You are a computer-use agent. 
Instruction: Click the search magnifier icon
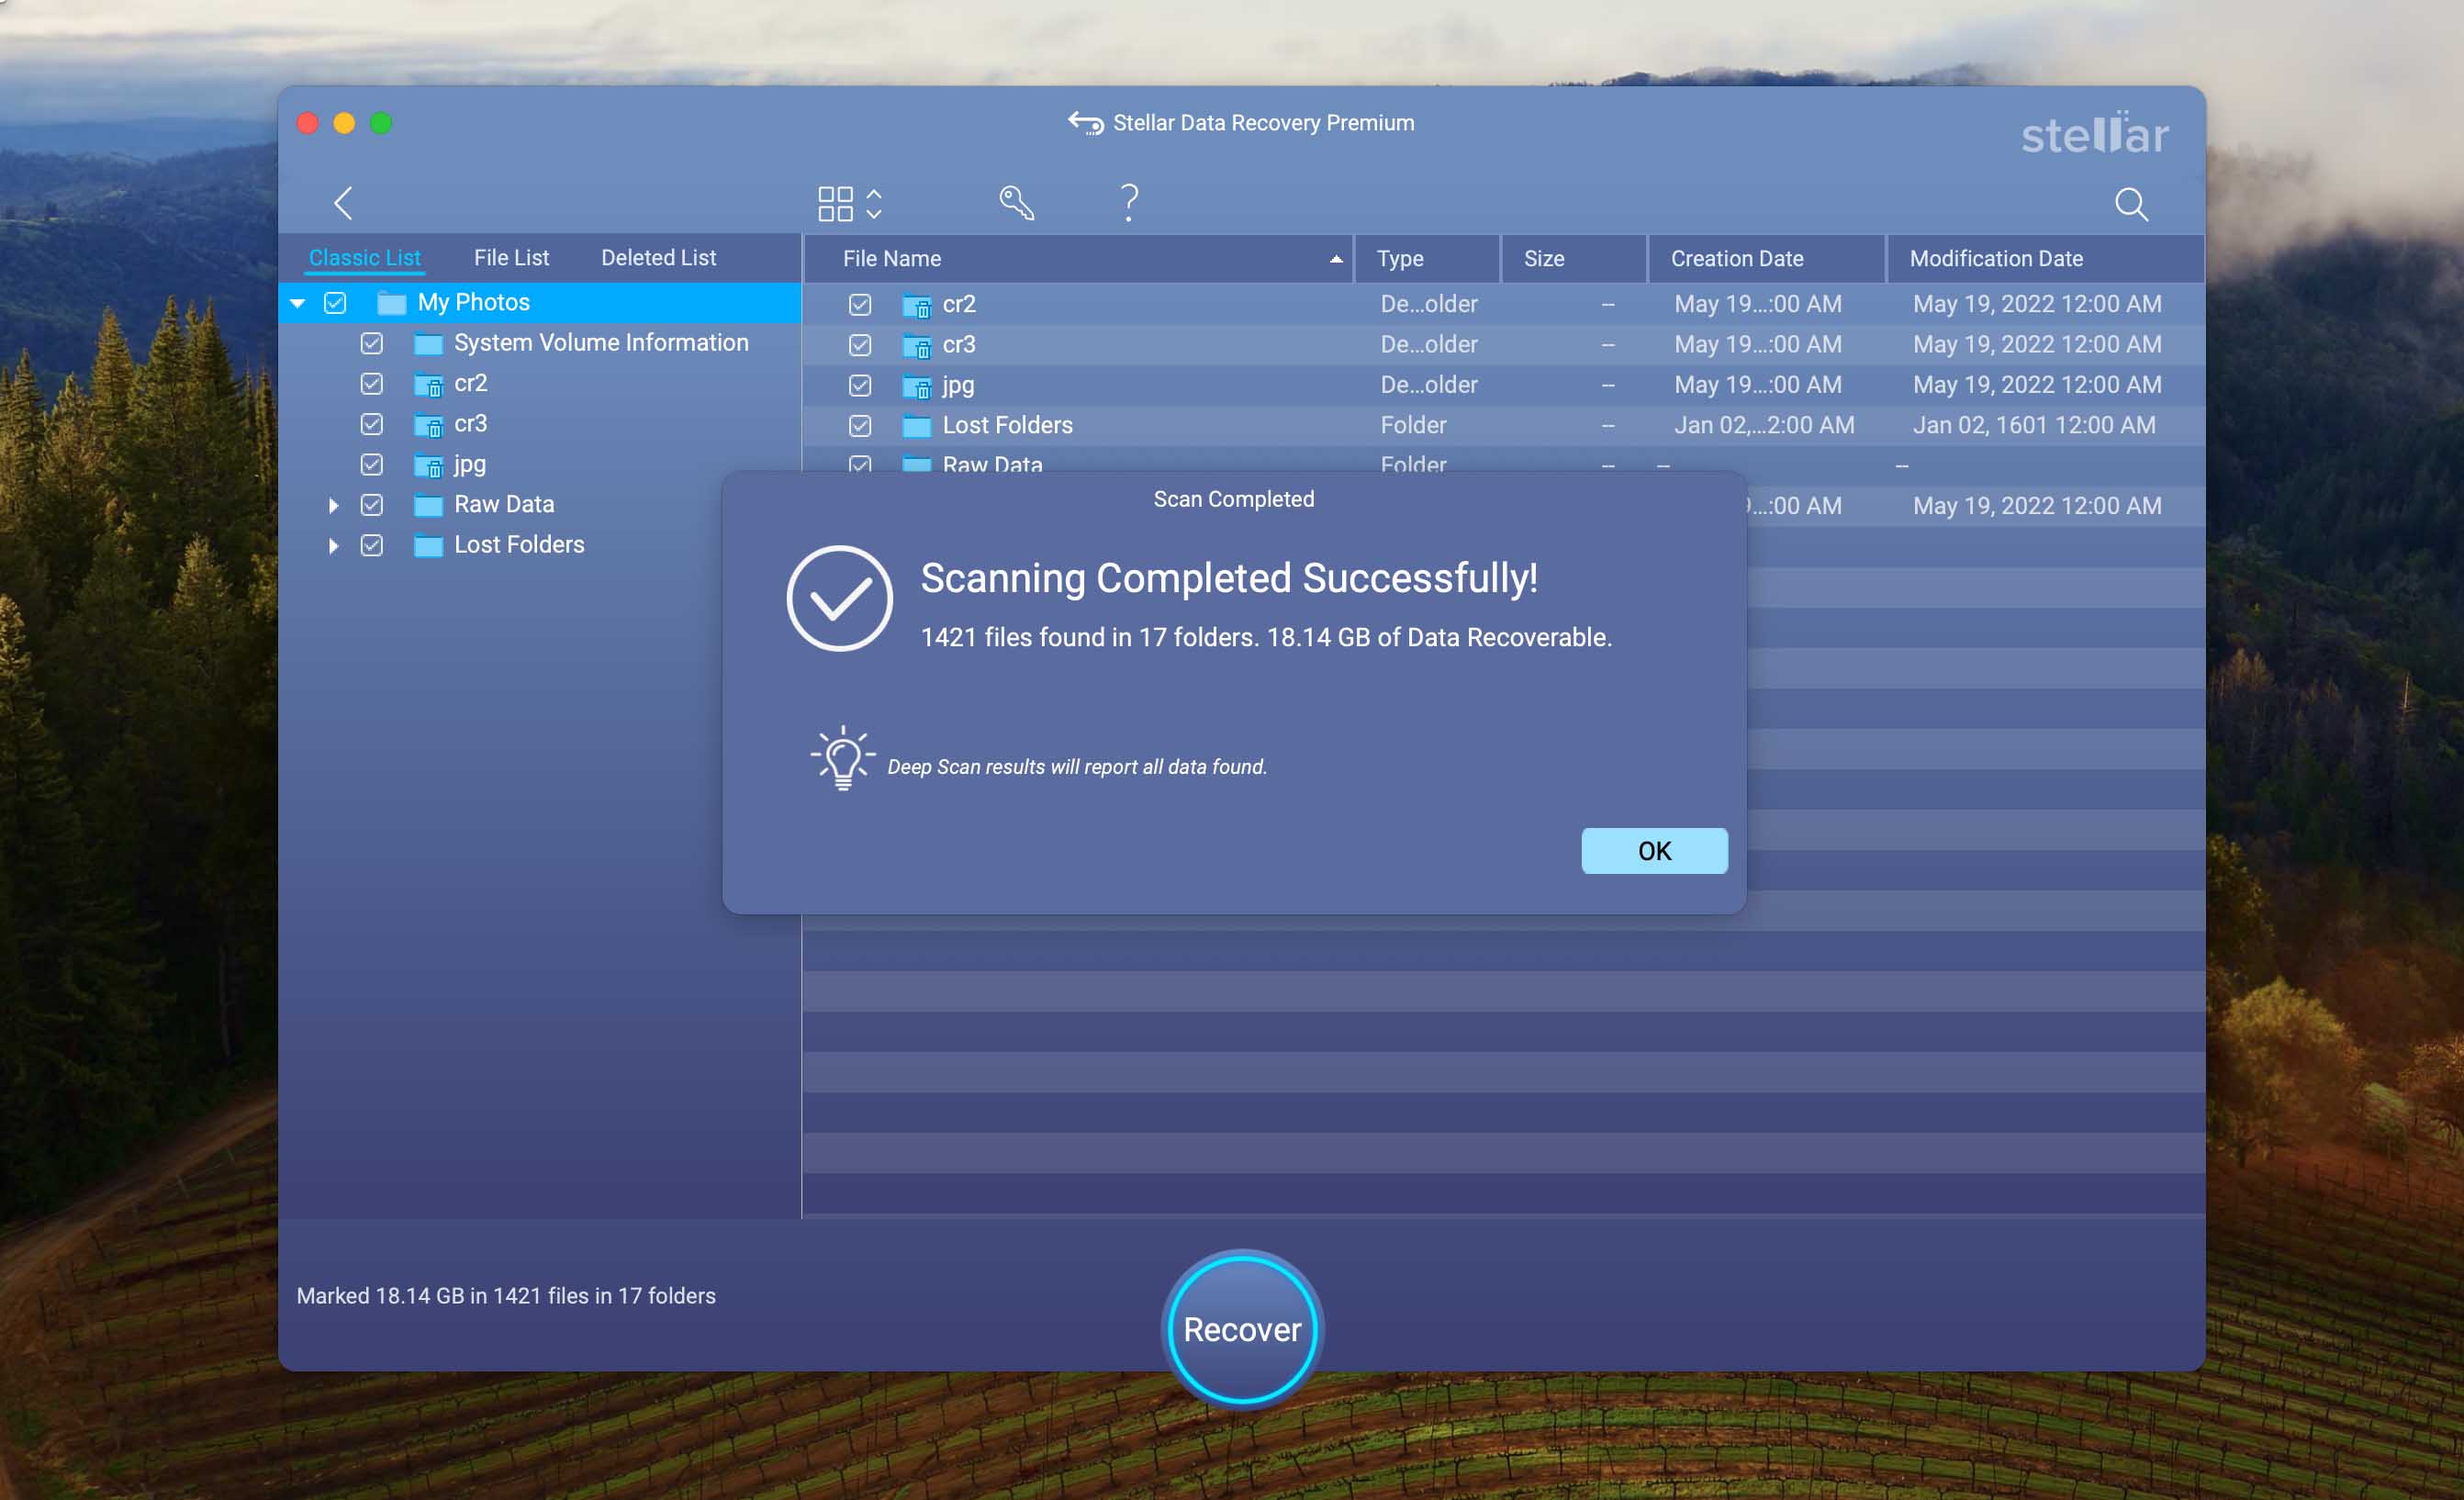pyautogui.click(x=2131, y=204)
